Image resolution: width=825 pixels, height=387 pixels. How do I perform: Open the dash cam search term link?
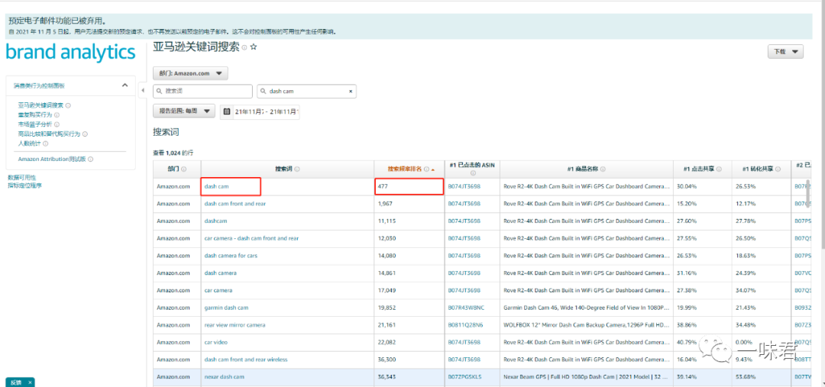click(x=216, y=186)
